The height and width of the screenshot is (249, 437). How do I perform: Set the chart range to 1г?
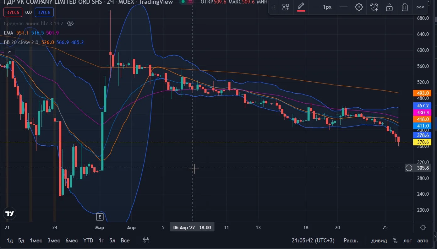pos(101,241)
